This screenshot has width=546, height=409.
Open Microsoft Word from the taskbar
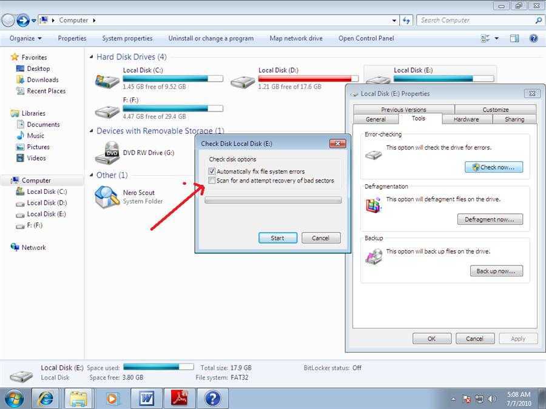tap(146, 399)
